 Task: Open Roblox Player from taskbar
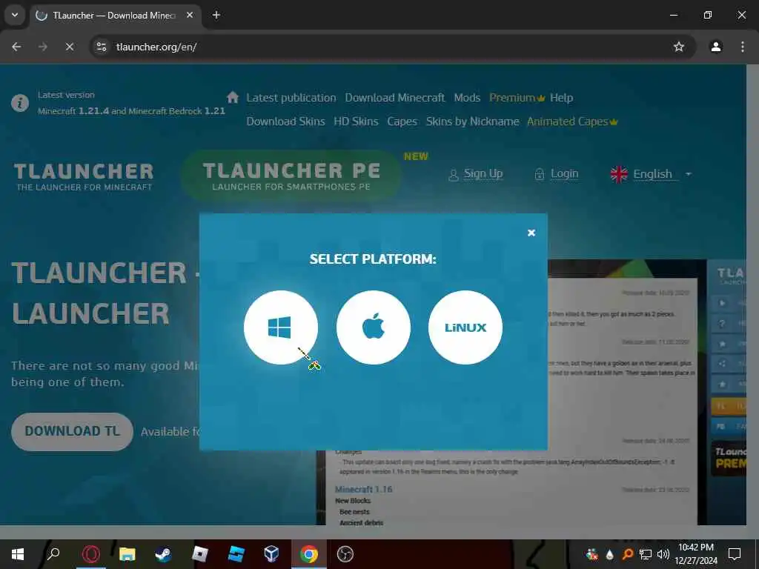click(200, 554)
